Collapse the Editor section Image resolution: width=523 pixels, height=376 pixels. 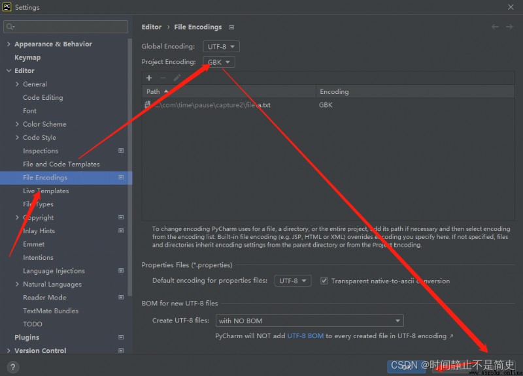pyautogui.click(x=8, y=70)
